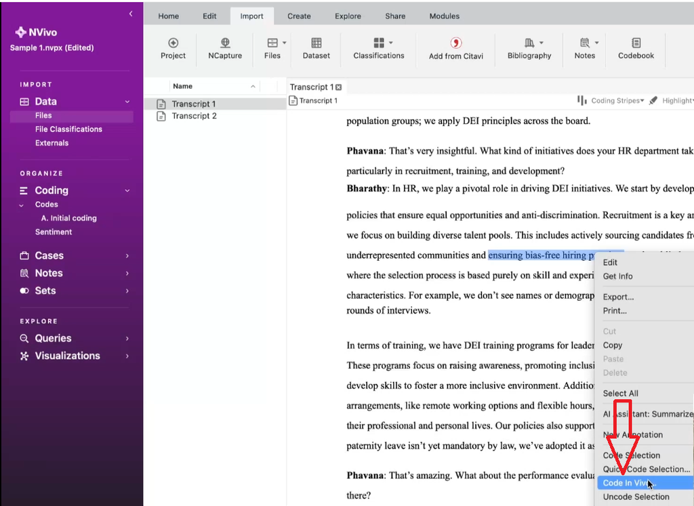Click the Coding Stripes bars icon
Screen dimensions: 694x506
[x=582, y=100]
